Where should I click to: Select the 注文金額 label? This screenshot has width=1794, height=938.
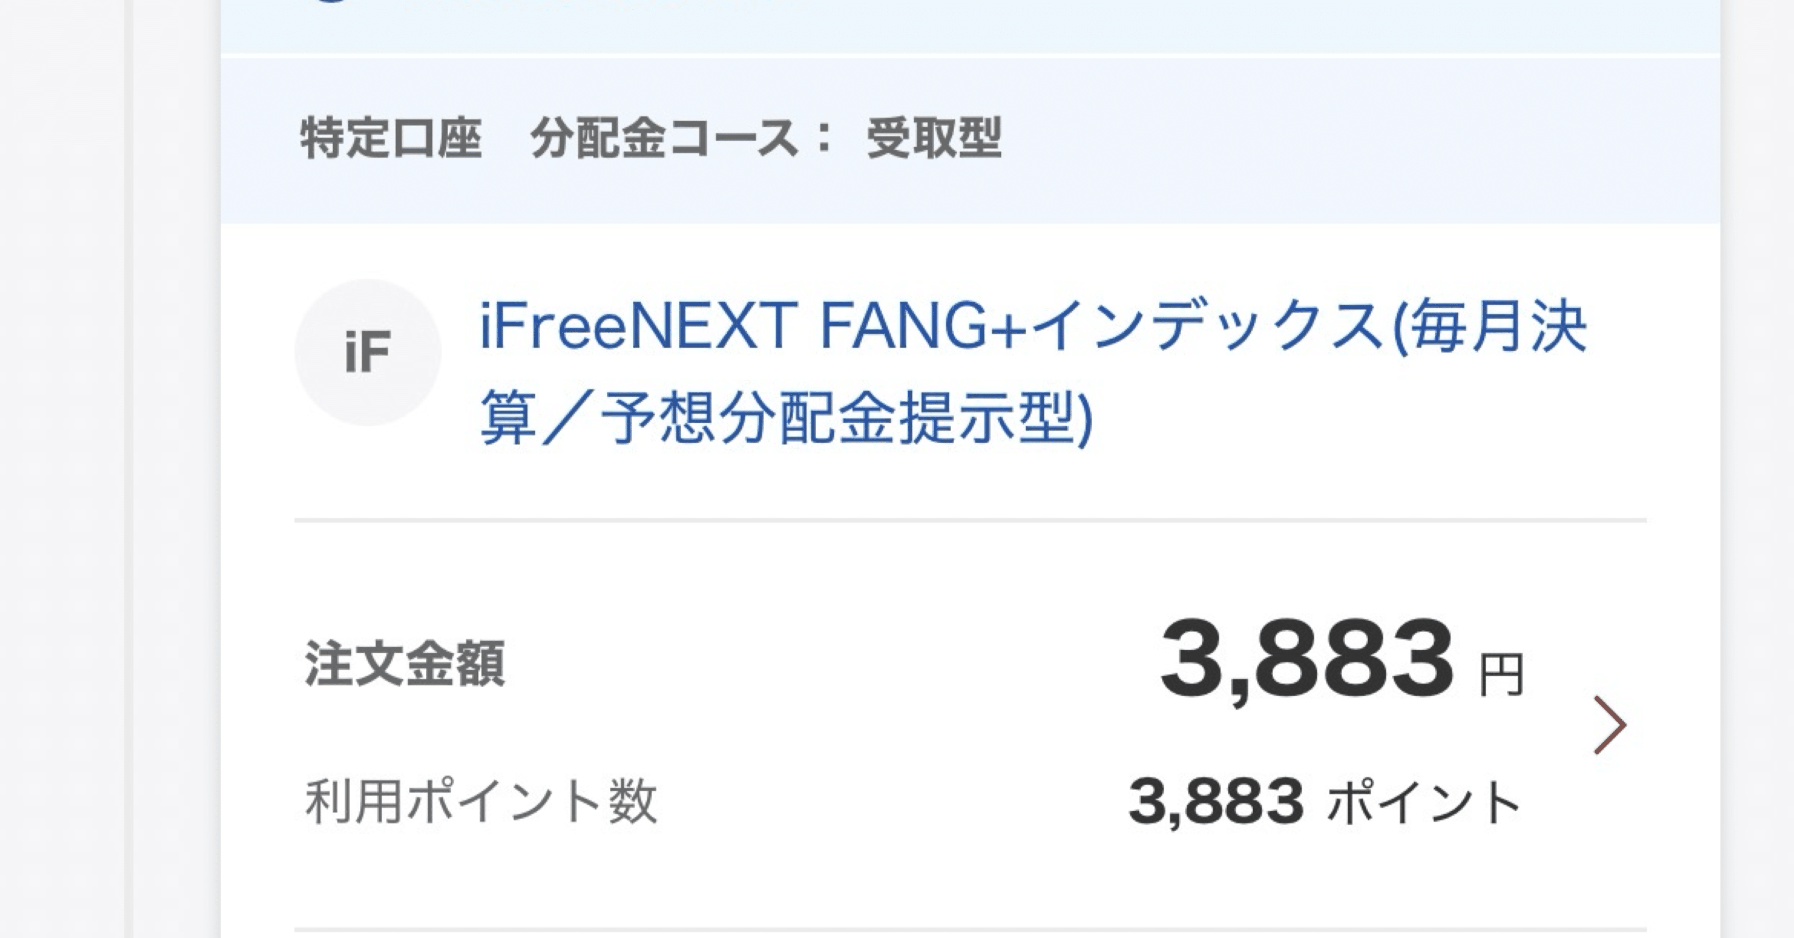pos(405,664)
